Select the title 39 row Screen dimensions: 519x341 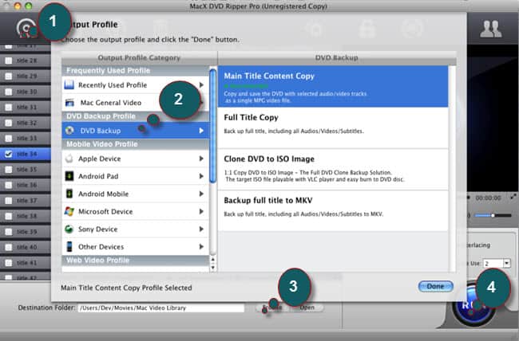click(26, 232)
